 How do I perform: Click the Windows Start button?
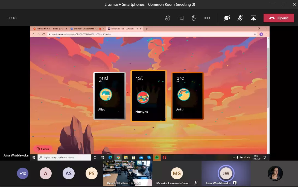coord(34,157)
